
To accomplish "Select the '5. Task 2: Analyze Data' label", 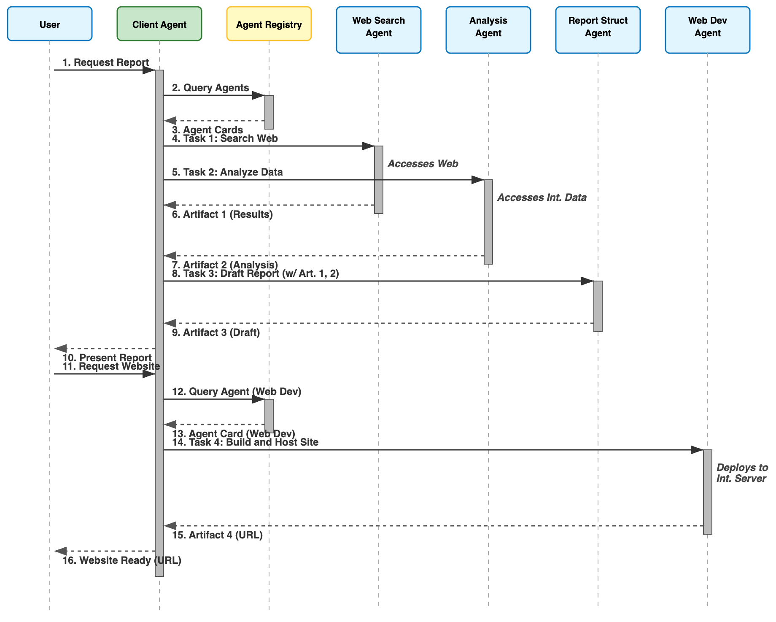I will pyautogui.click(x=227, y=172).
